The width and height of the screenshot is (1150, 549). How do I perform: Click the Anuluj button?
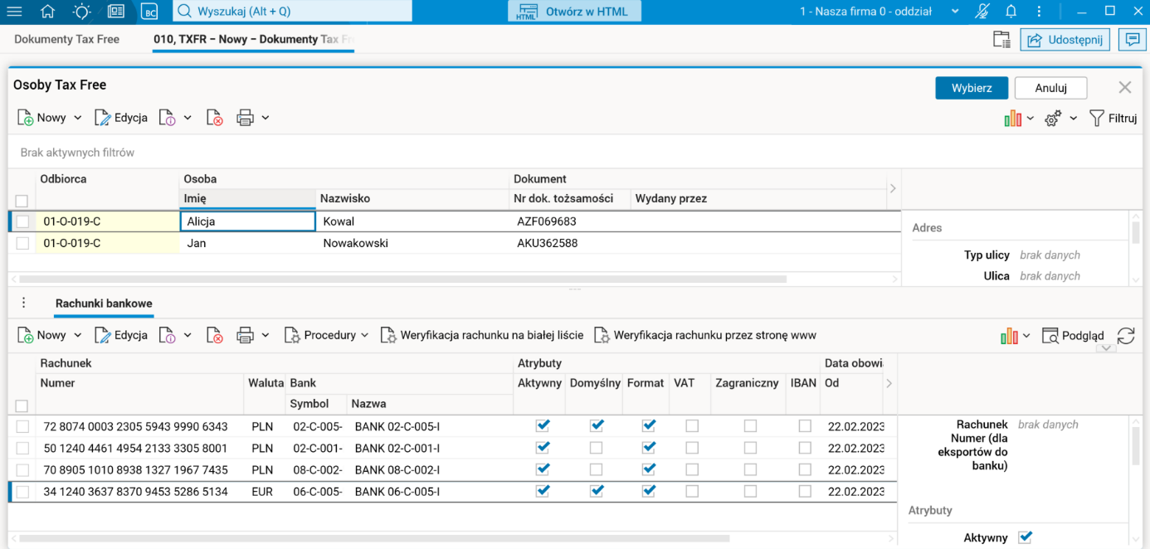click(1050, 88)
